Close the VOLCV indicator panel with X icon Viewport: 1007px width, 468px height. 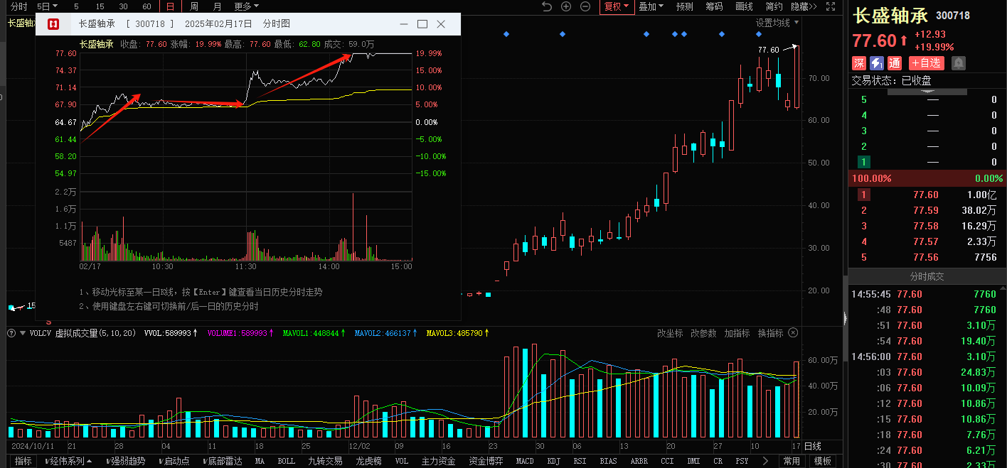[793, 333]
